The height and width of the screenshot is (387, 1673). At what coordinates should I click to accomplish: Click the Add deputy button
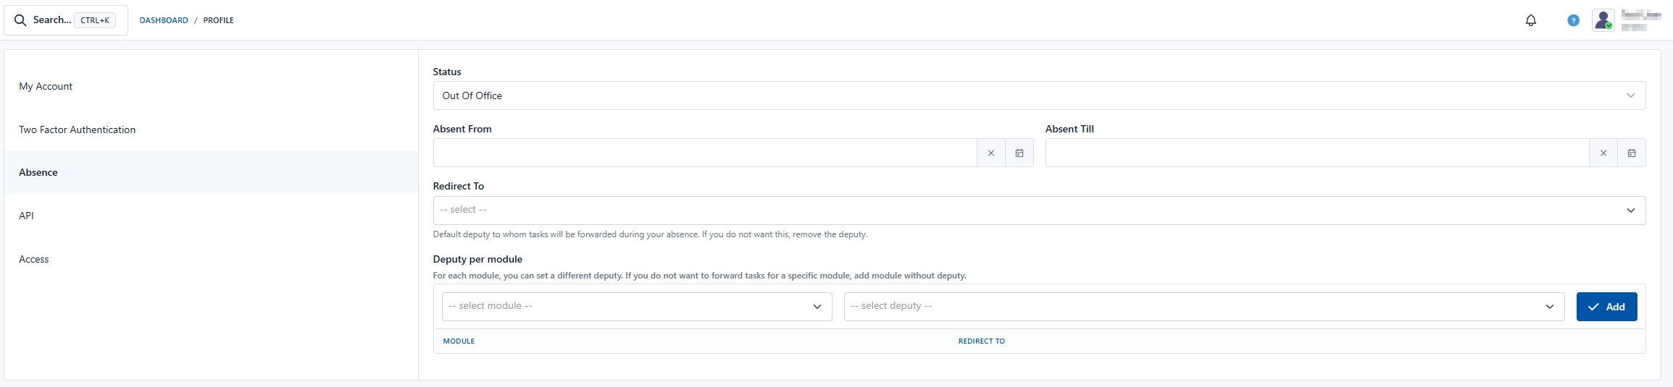[x=1606, y=307]
